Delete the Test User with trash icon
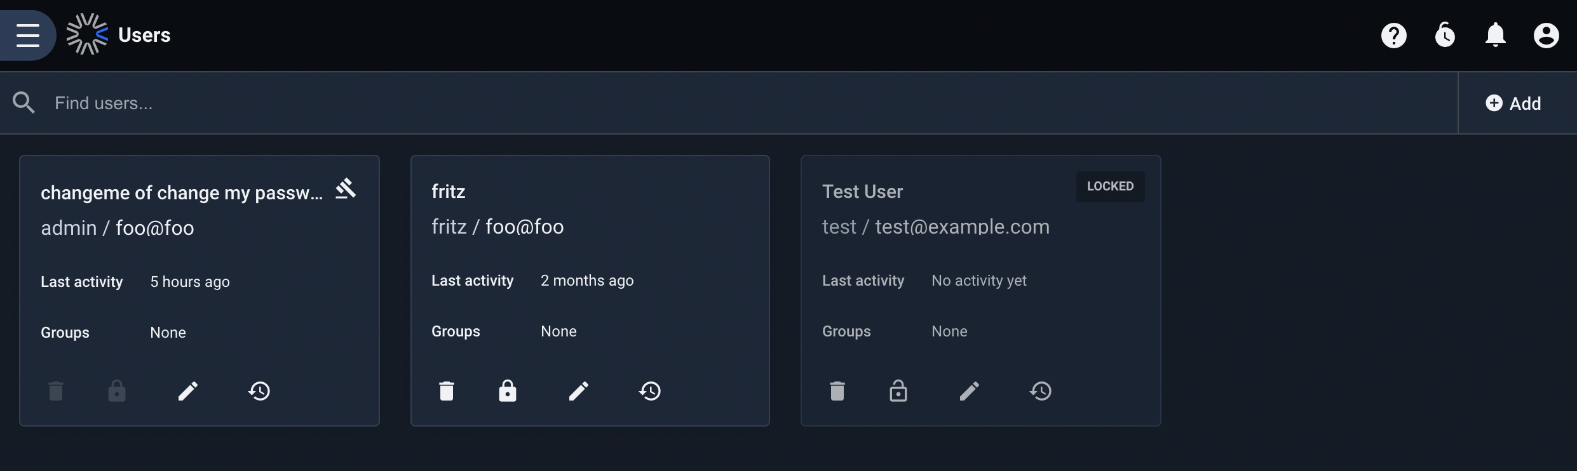 (837, 391)
